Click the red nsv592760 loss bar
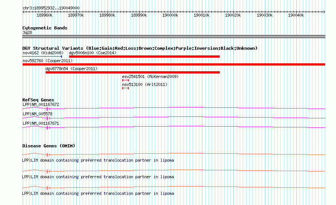The height and width of the screenshot is (205, 336). pos(174,64)
